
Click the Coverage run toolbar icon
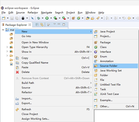pyautogui.click(x=55, y=18)
